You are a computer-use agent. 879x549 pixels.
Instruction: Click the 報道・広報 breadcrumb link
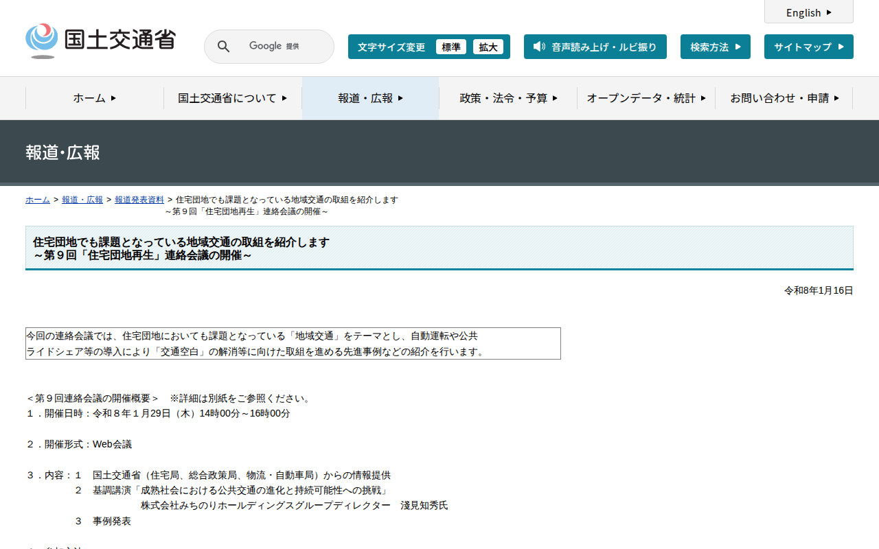[82, 200]
